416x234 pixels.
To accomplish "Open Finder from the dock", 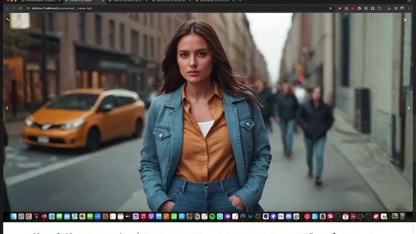I will [x=14, y=216].
